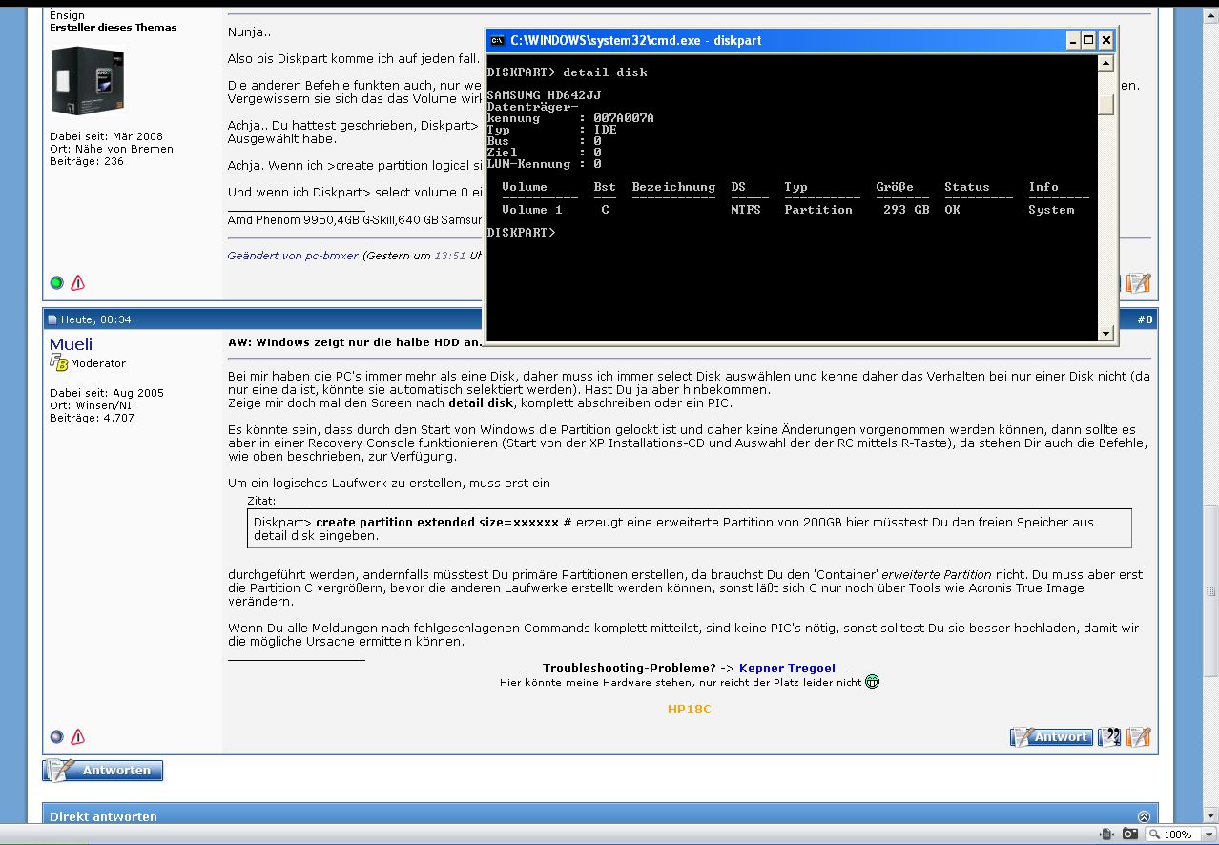Image resolution: width=1219 pixels, height=845 pixels.
Task: Click the 'Moderator' title under Mueli
Action: point(98,363)
